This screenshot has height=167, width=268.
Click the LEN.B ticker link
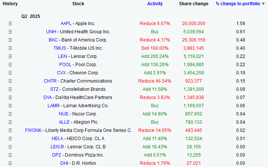(x=57, y=147)
